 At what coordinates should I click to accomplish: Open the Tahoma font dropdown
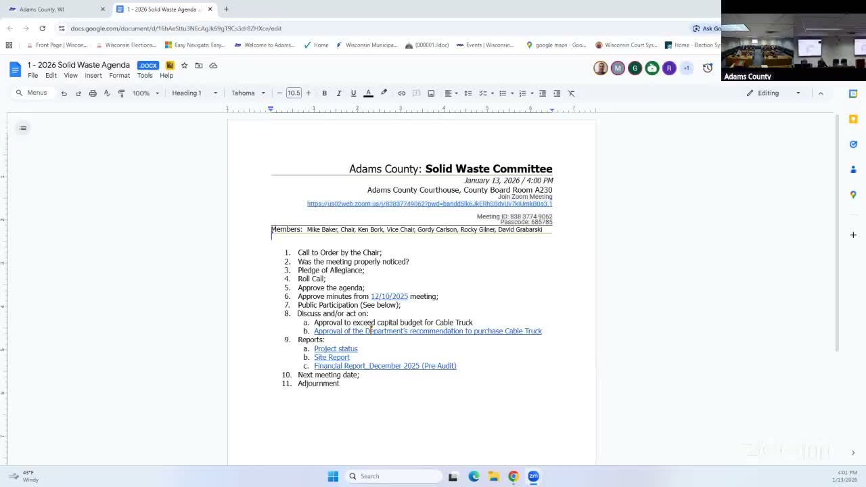[x=247, y=93]
